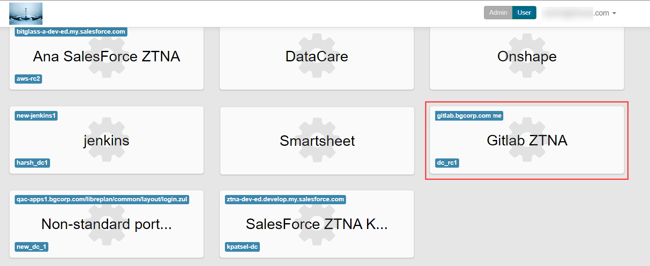The height and width of the screenshot is (266, 650).
Task: Click the Non-standard port gear icon
Action: click(x=106, y=223)
